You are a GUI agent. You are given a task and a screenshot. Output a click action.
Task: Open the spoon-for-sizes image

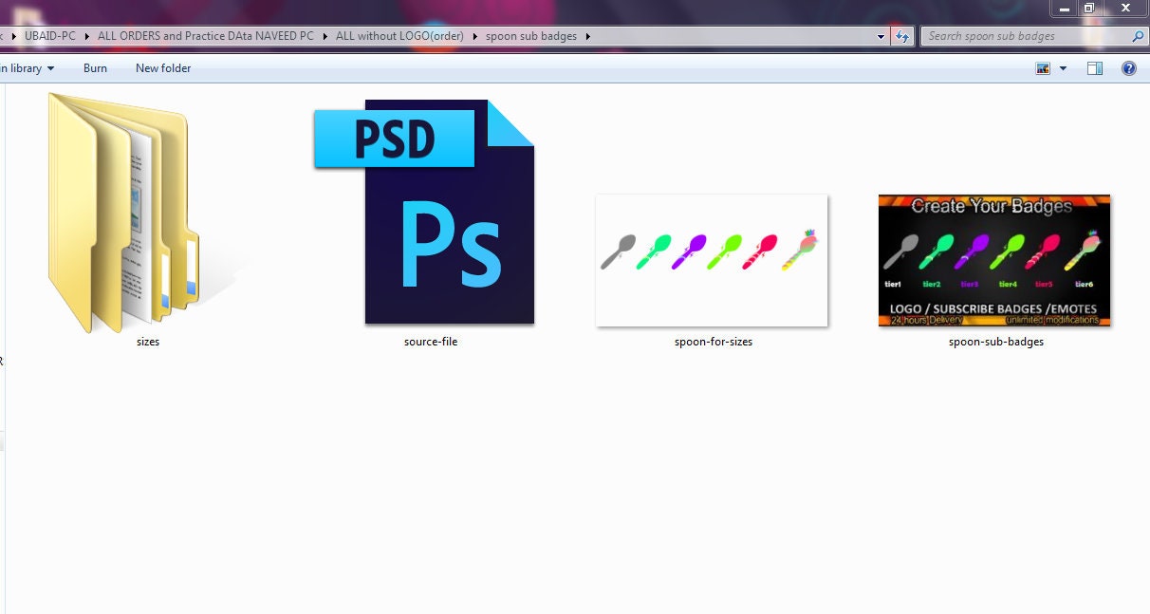click(712, 261)
